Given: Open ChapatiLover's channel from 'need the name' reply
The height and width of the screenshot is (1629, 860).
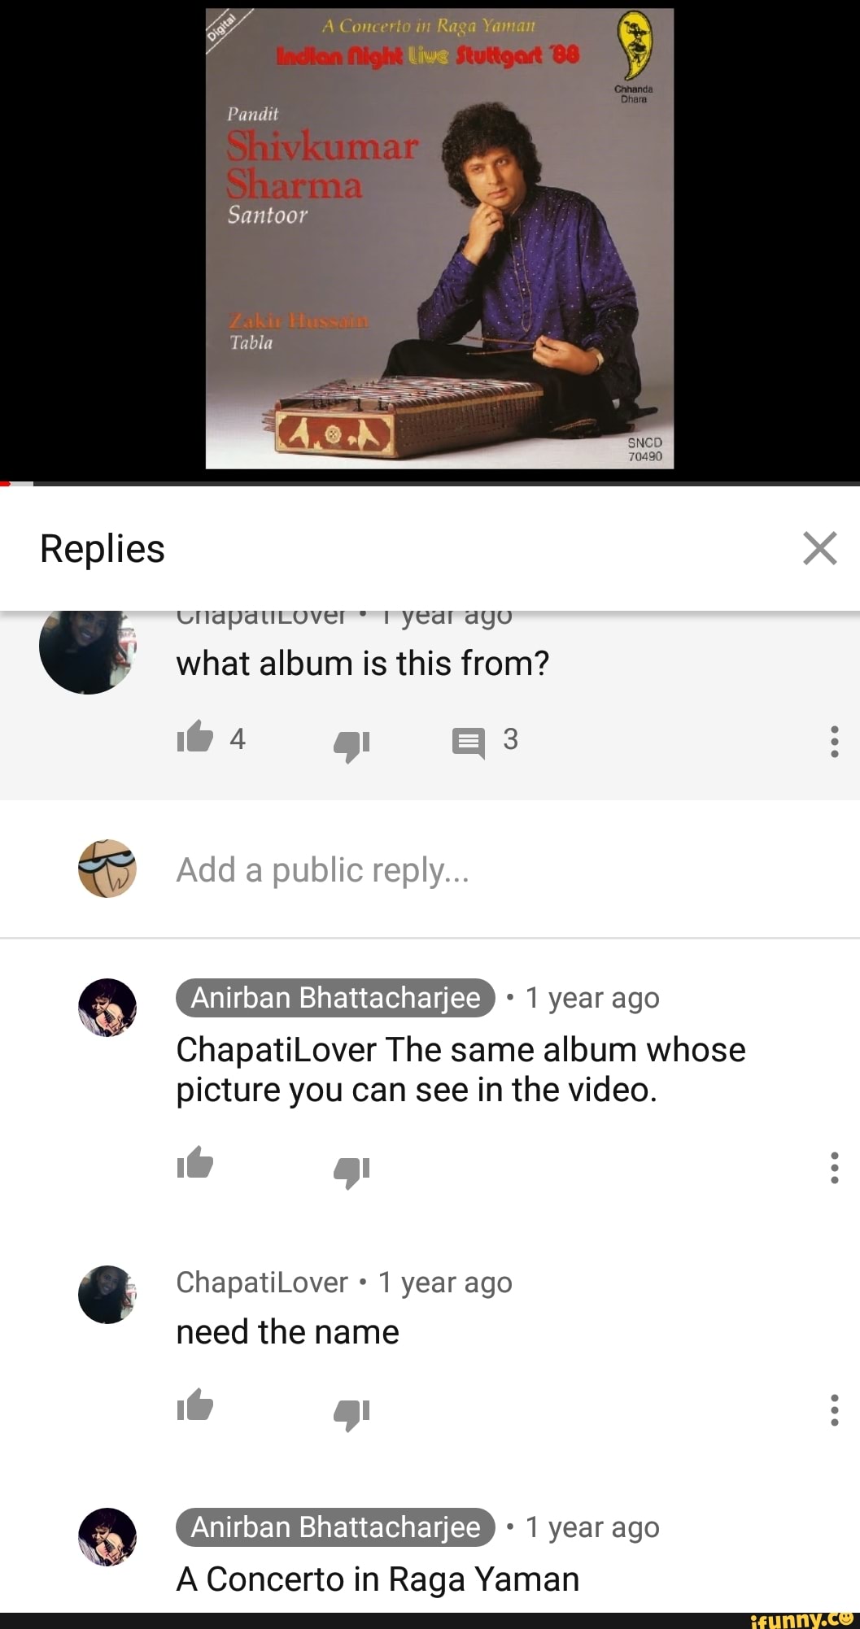Looking at the screenshot, I should coord(262,1282).
